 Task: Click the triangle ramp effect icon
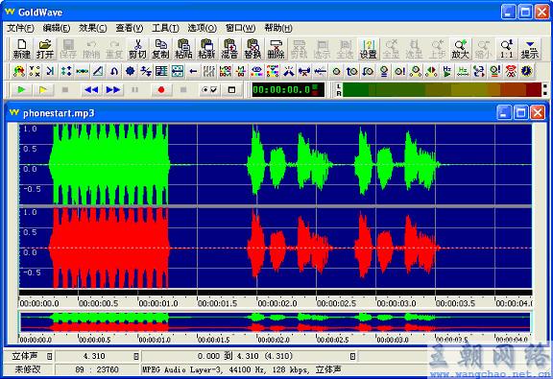(98, 72)
